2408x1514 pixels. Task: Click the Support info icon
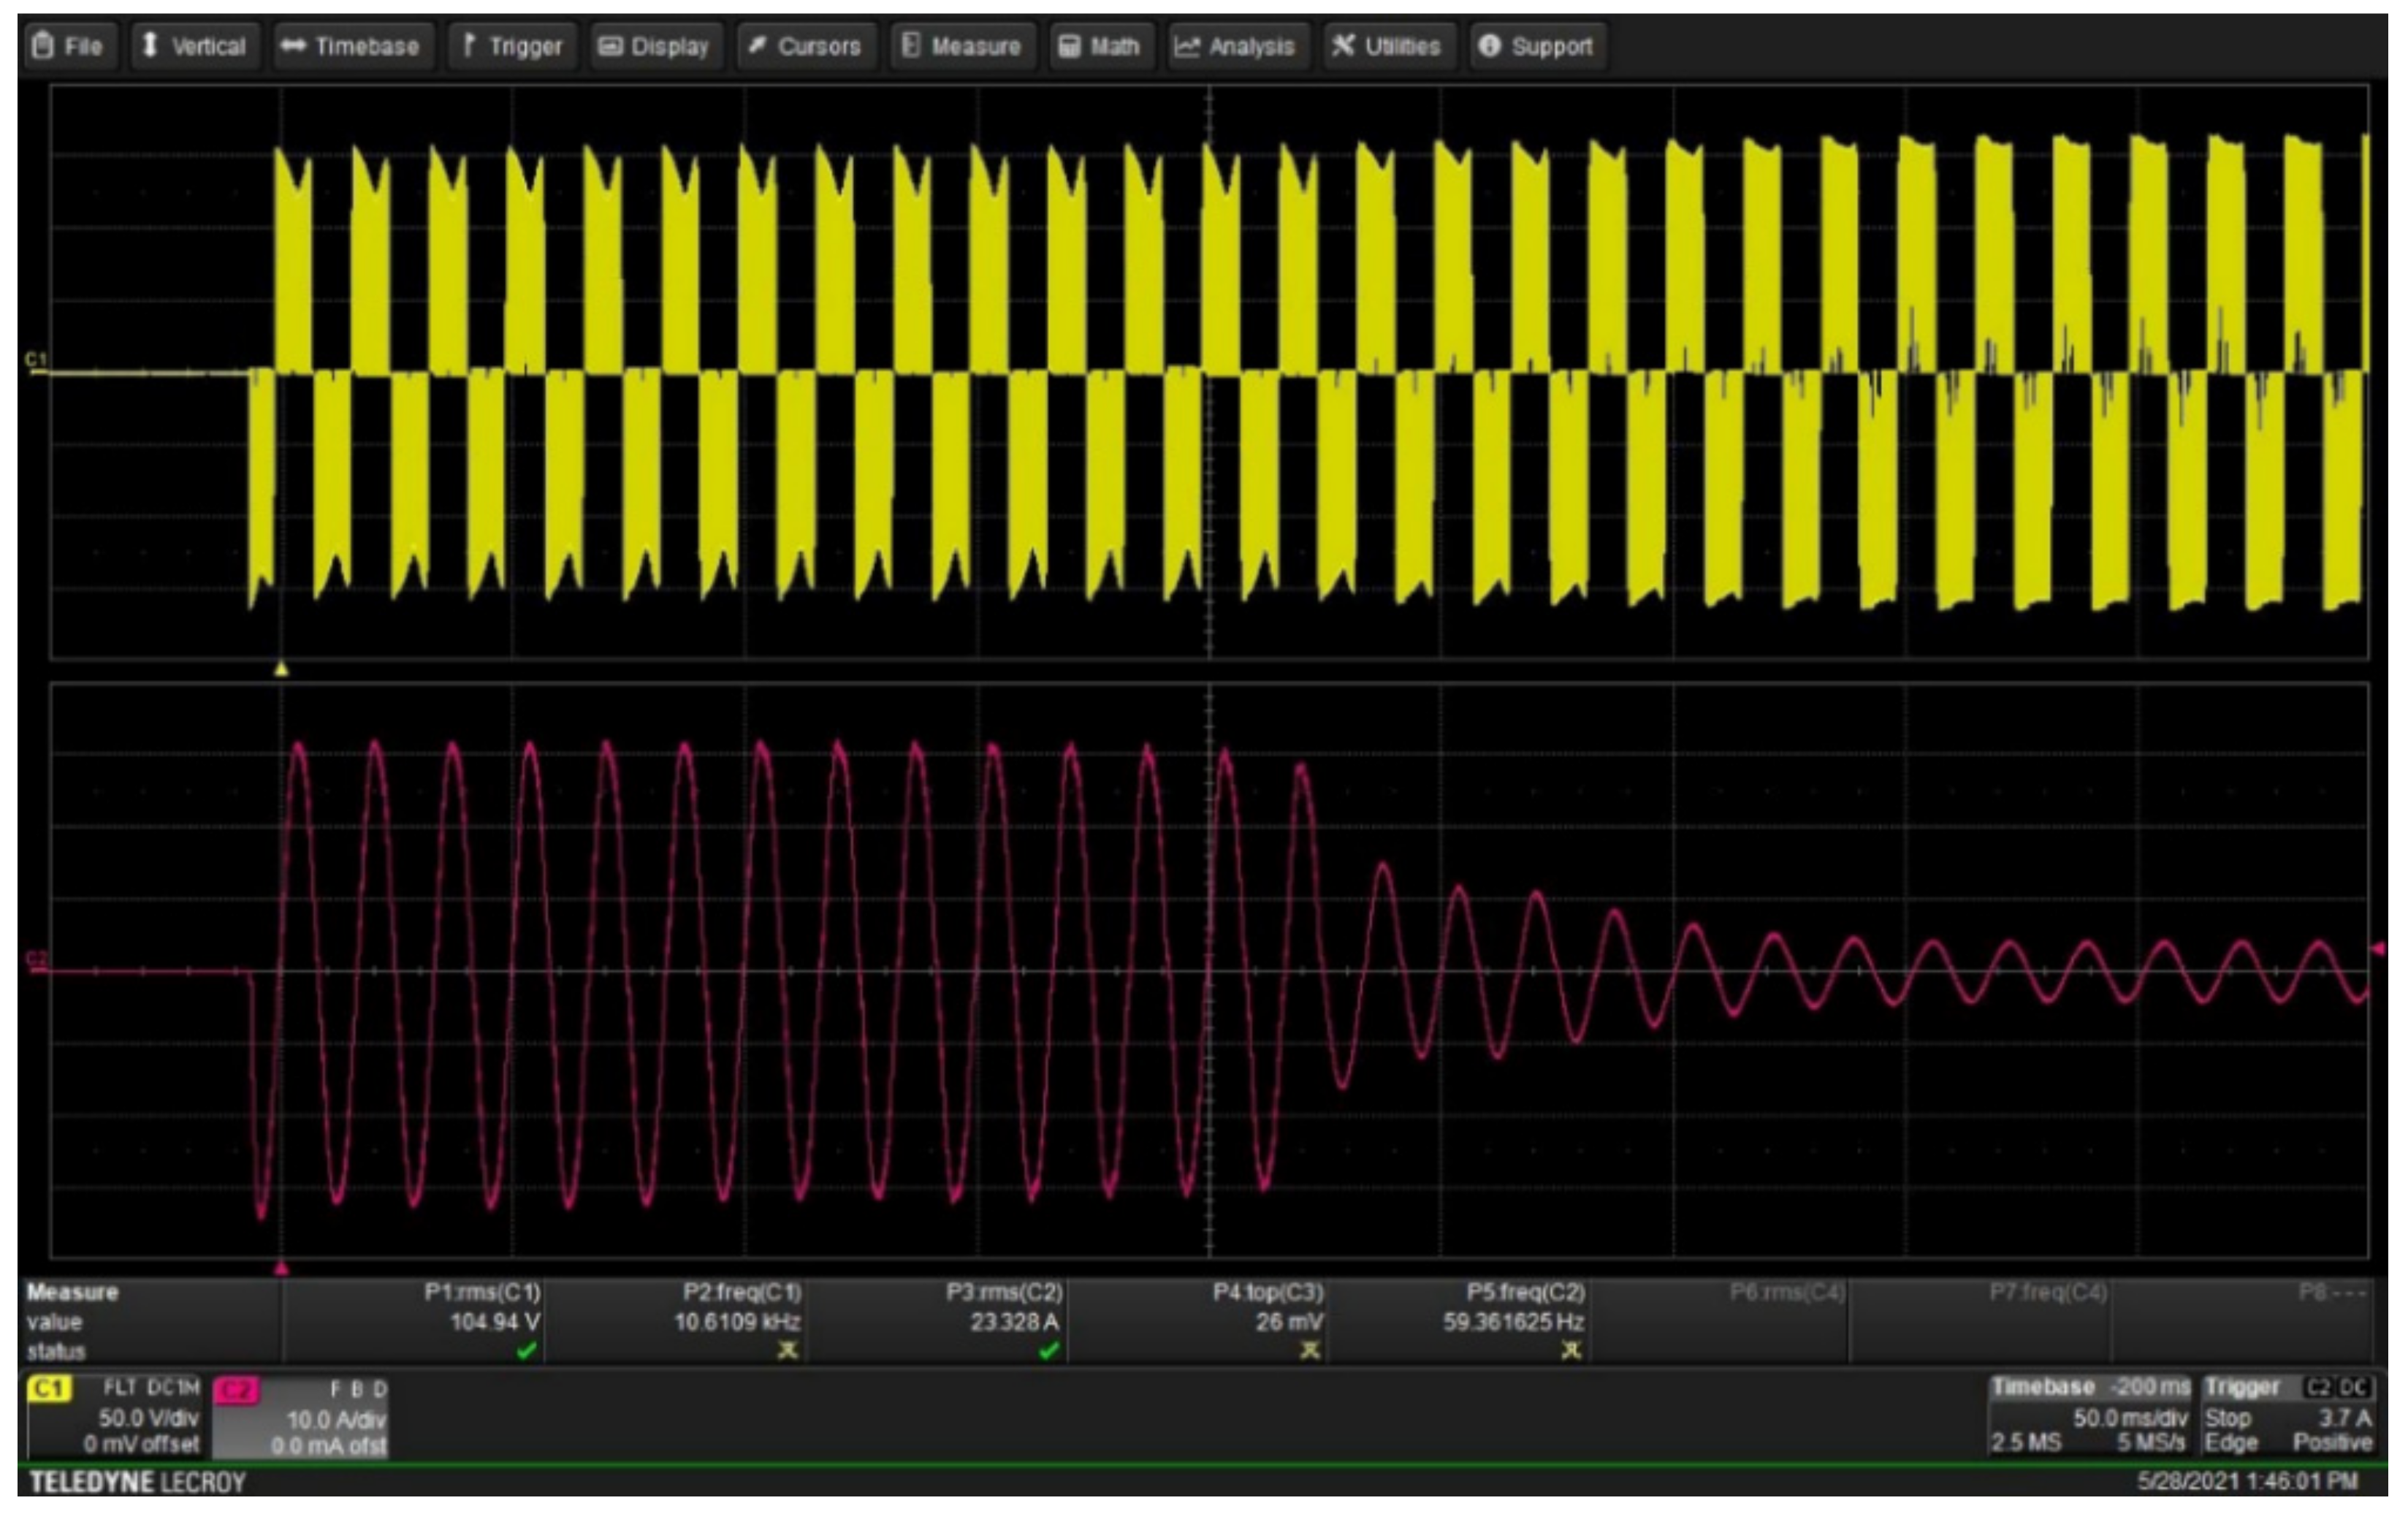(1489, 45)
